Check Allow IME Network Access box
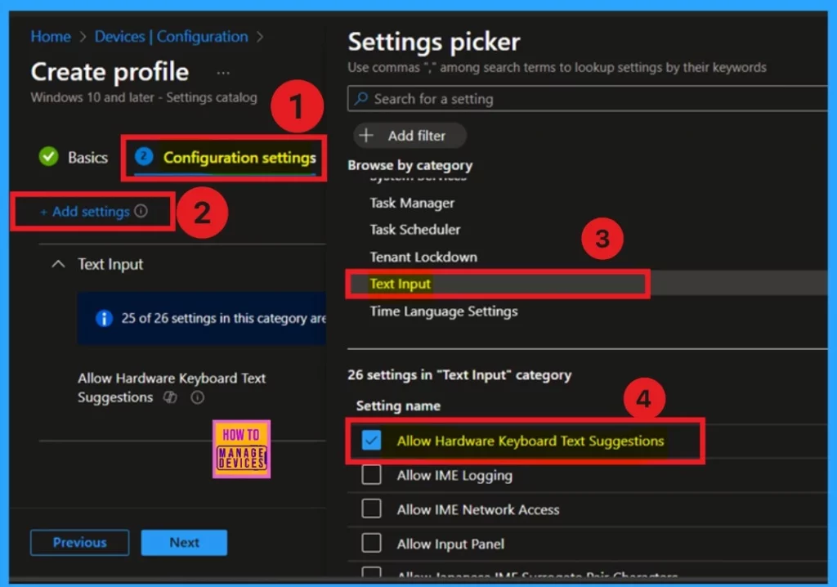Viewport: 837px width, 587px height. point(371,509)
